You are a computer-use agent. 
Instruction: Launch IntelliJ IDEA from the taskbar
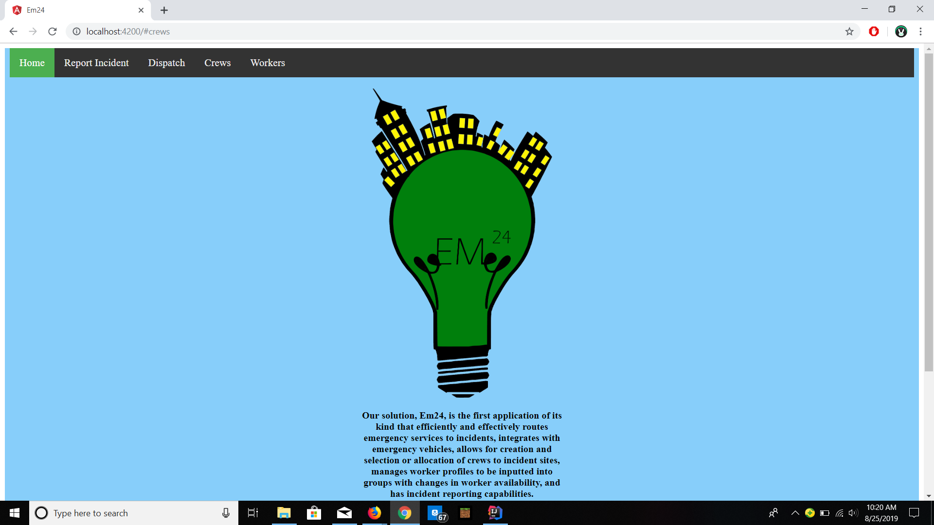coord(495,513)
